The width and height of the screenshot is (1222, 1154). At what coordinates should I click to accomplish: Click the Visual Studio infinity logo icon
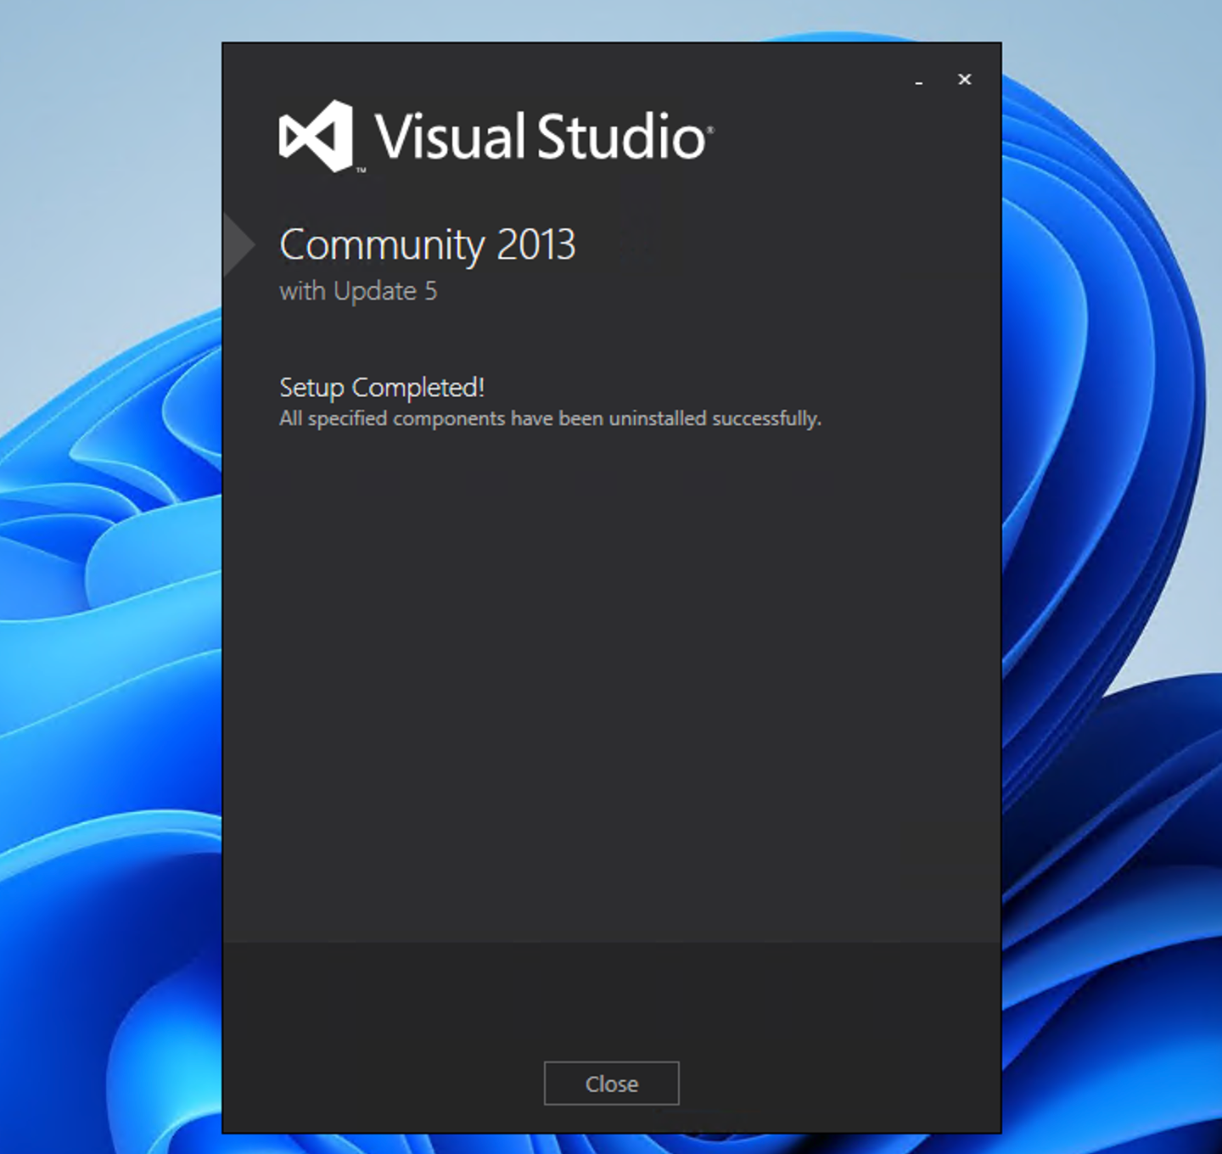tap(317, 136)
